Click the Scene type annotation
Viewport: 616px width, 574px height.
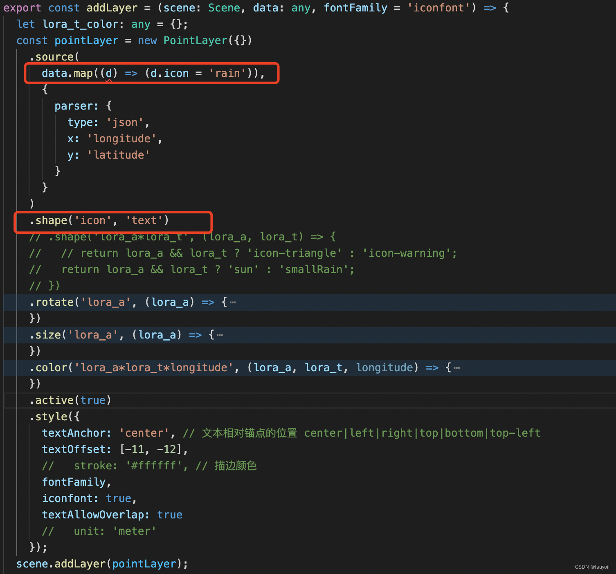(x=224, y=8)
